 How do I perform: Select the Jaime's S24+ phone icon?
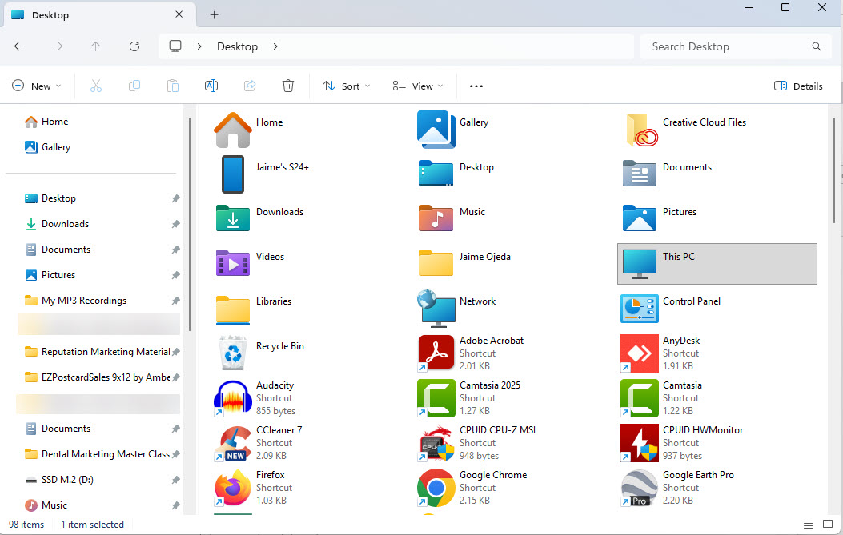point(233,174)
